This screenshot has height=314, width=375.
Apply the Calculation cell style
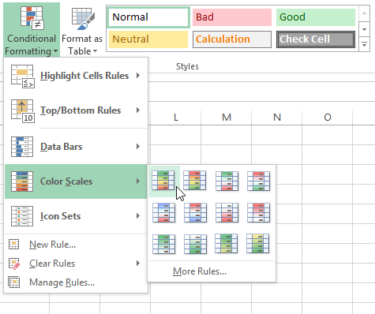coord(232,39)
